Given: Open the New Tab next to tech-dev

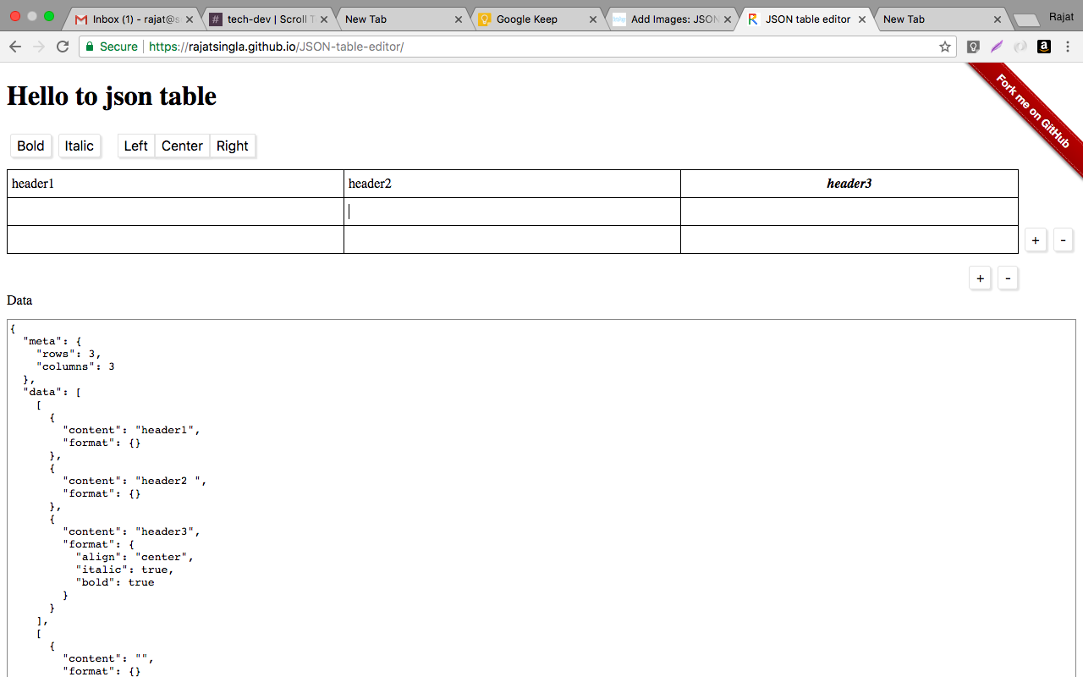Looking at the screenshot, I should 402,19.
